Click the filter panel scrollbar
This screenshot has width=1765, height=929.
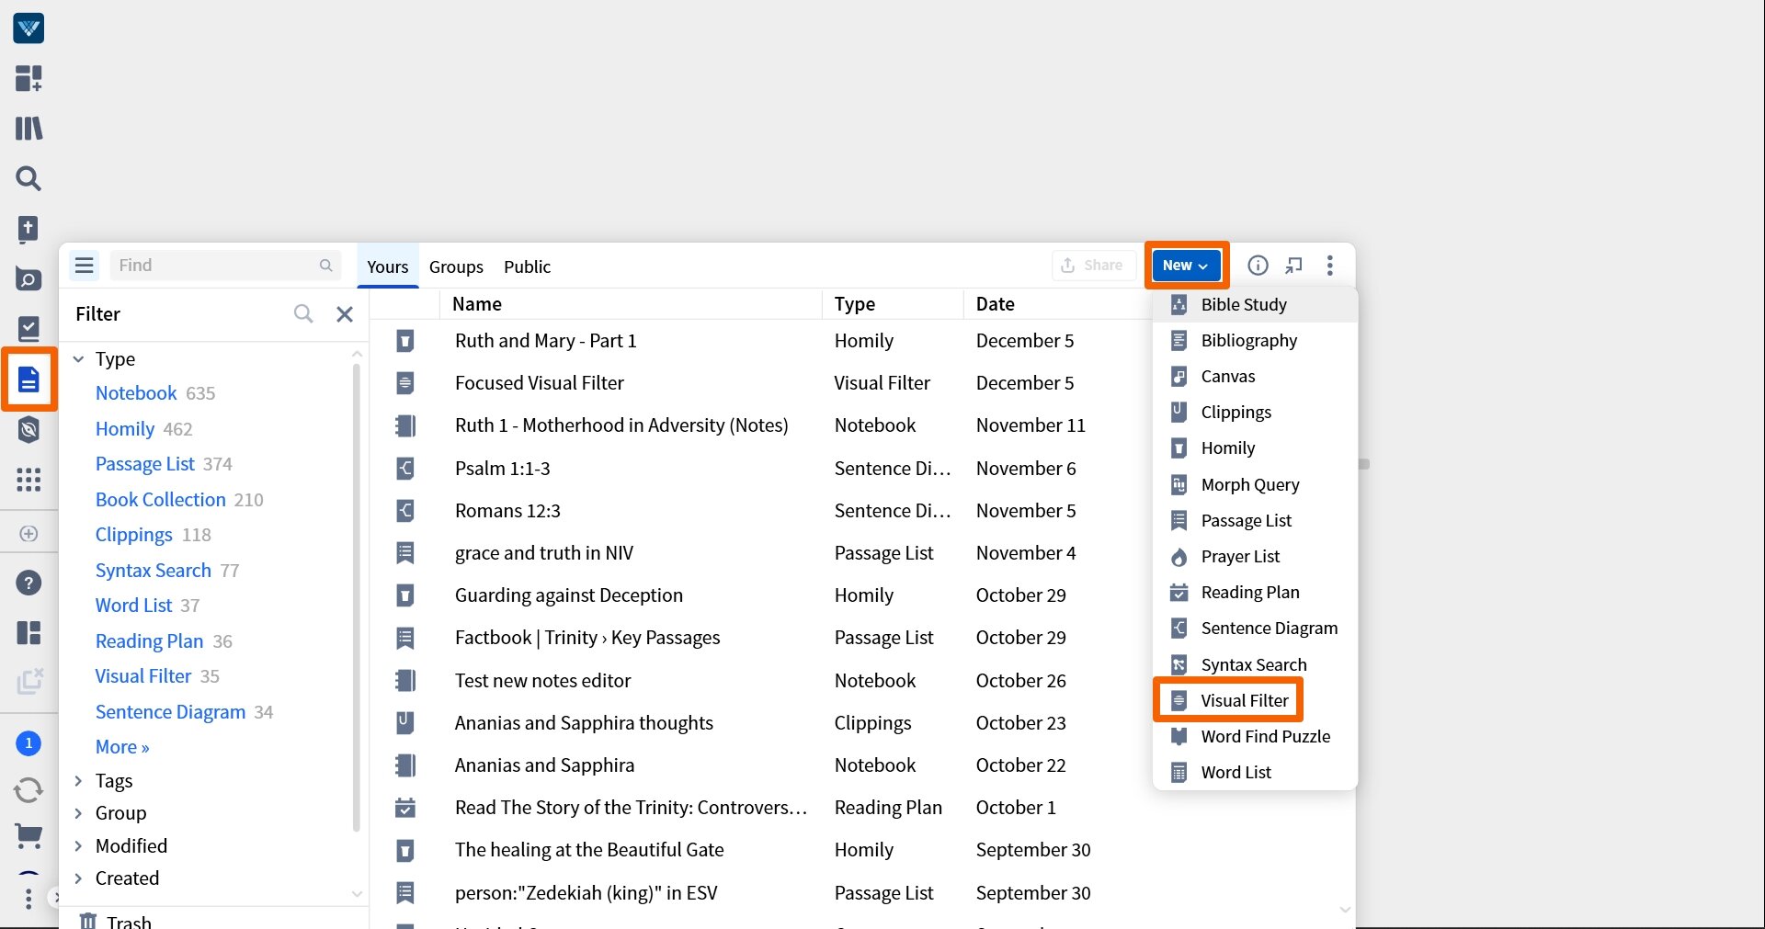pos(357,597)
